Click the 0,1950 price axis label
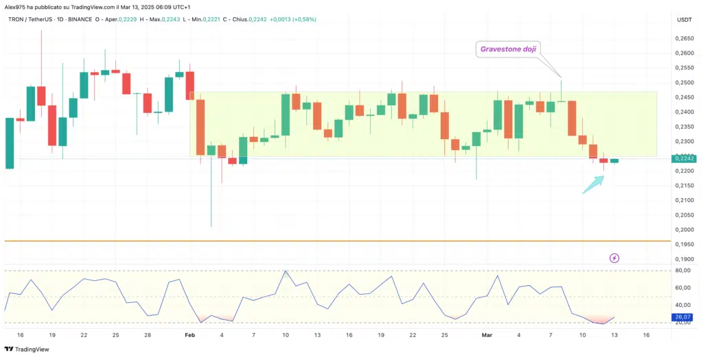This screenshot has height=357, width=703. 683,245
